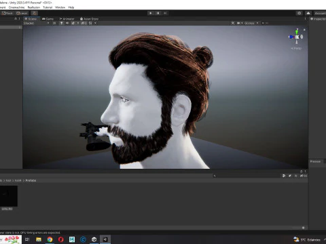Open Task View in the taskbar
The image size is (326, 244).
[27, 239]
